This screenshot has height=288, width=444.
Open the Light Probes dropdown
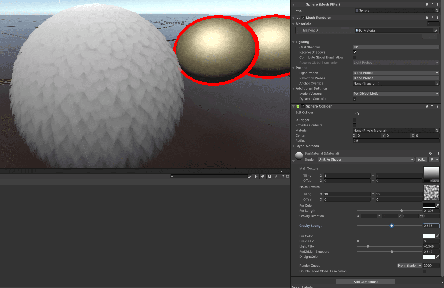(x=396, y=73)
